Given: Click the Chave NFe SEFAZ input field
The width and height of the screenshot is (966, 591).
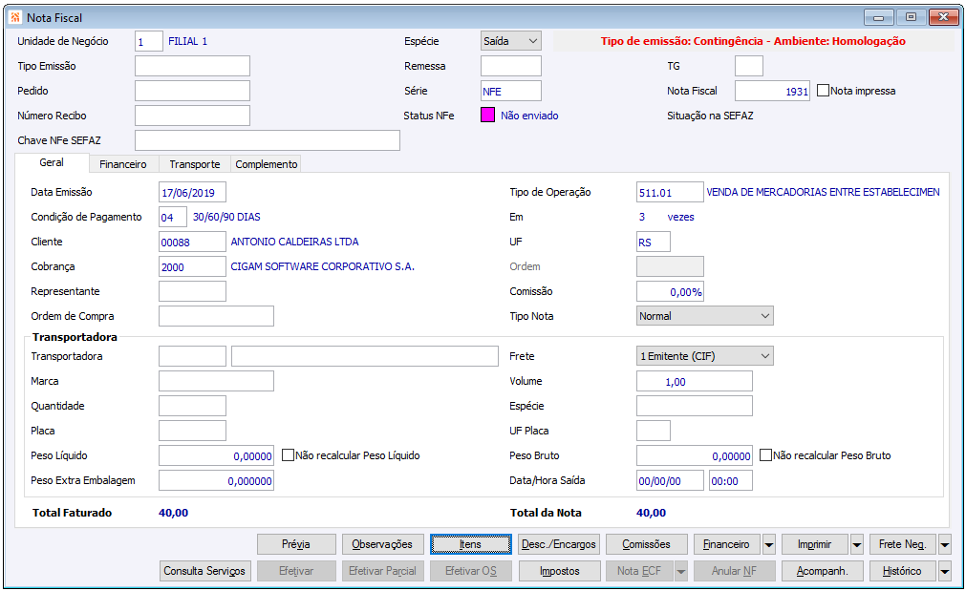Looking at the screenshot, I should coord(268,140).
